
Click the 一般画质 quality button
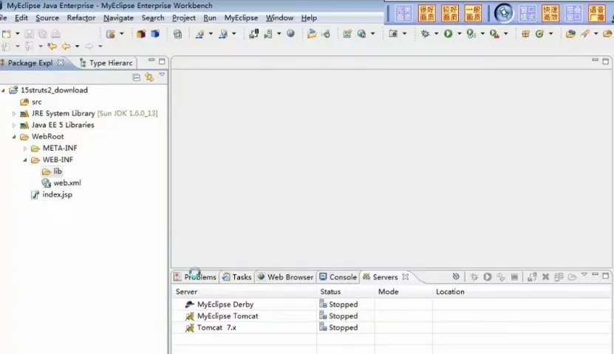tap(473, 13)
